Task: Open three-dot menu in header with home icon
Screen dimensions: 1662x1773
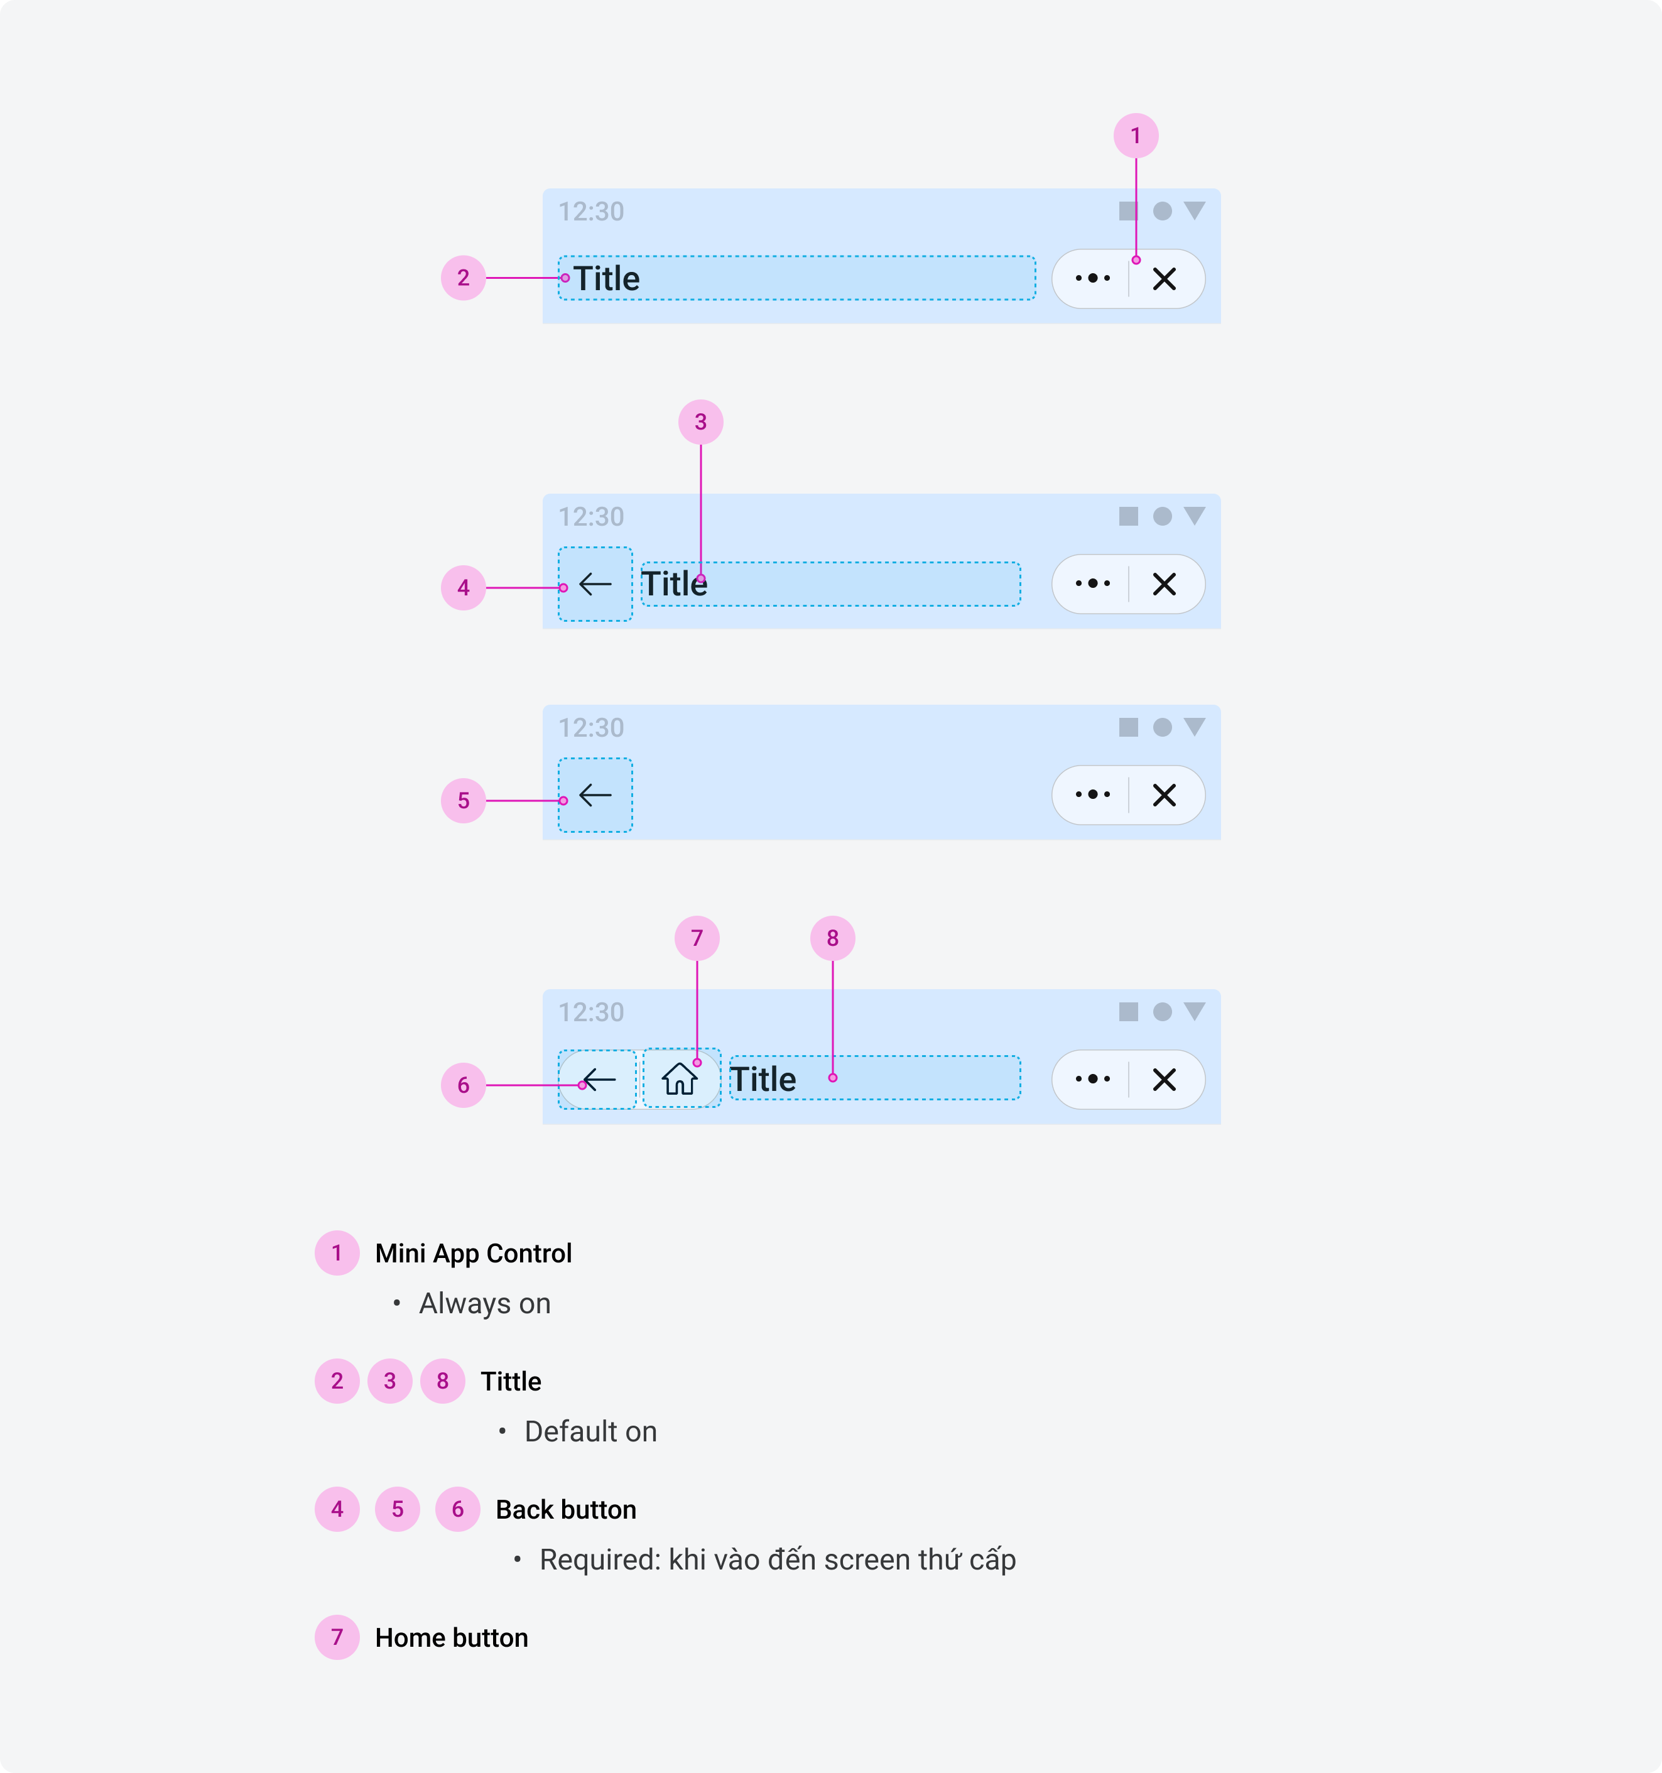Action: tap(1092, 1079)
